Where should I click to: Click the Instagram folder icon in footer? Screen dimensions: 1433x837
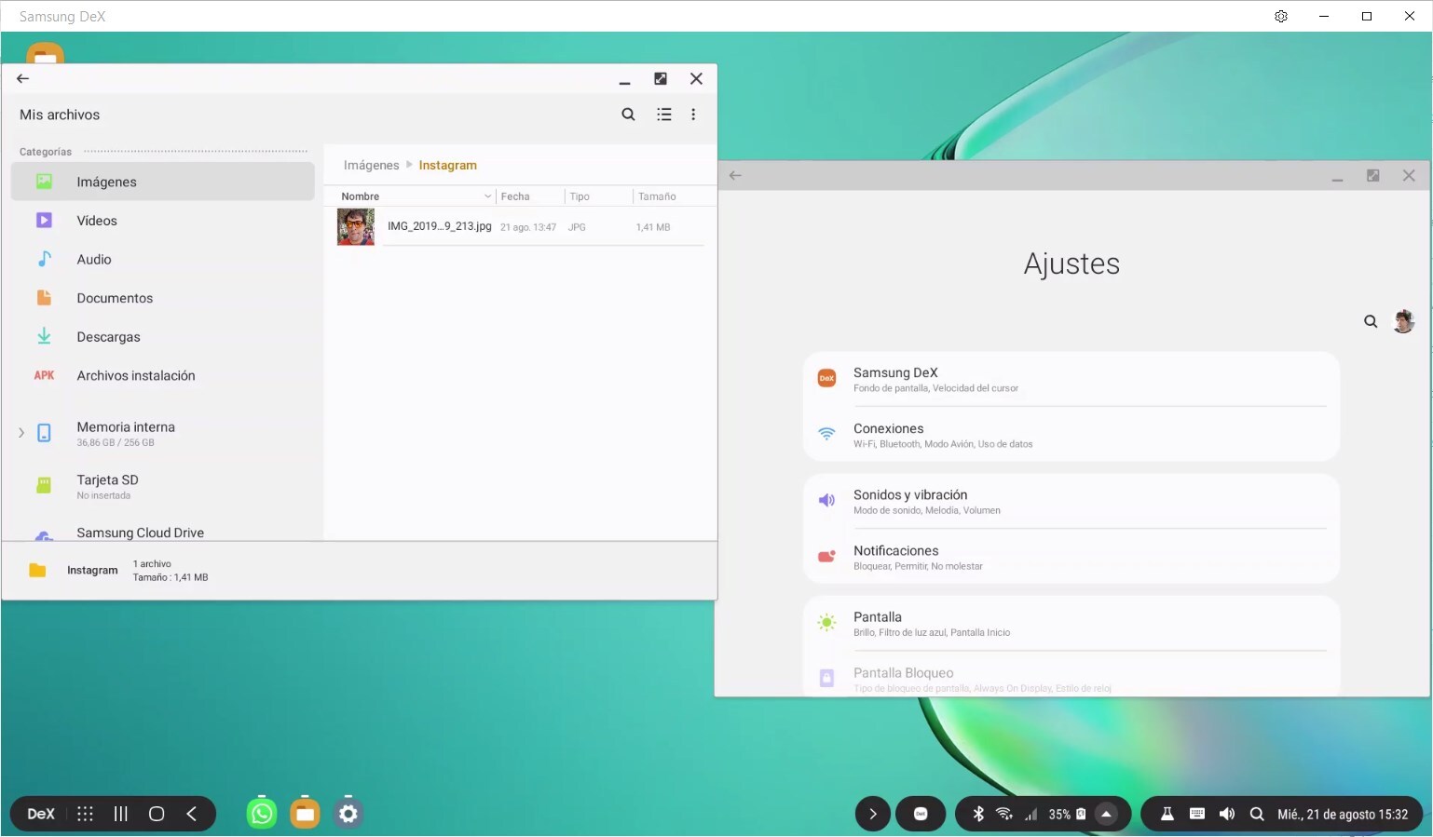click(x=37, y=571)
